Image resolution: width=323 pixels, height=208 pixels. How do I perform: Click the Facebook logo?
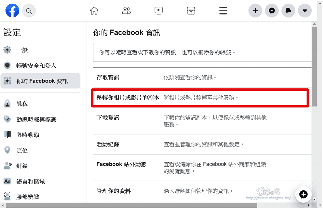coord(12,10)
